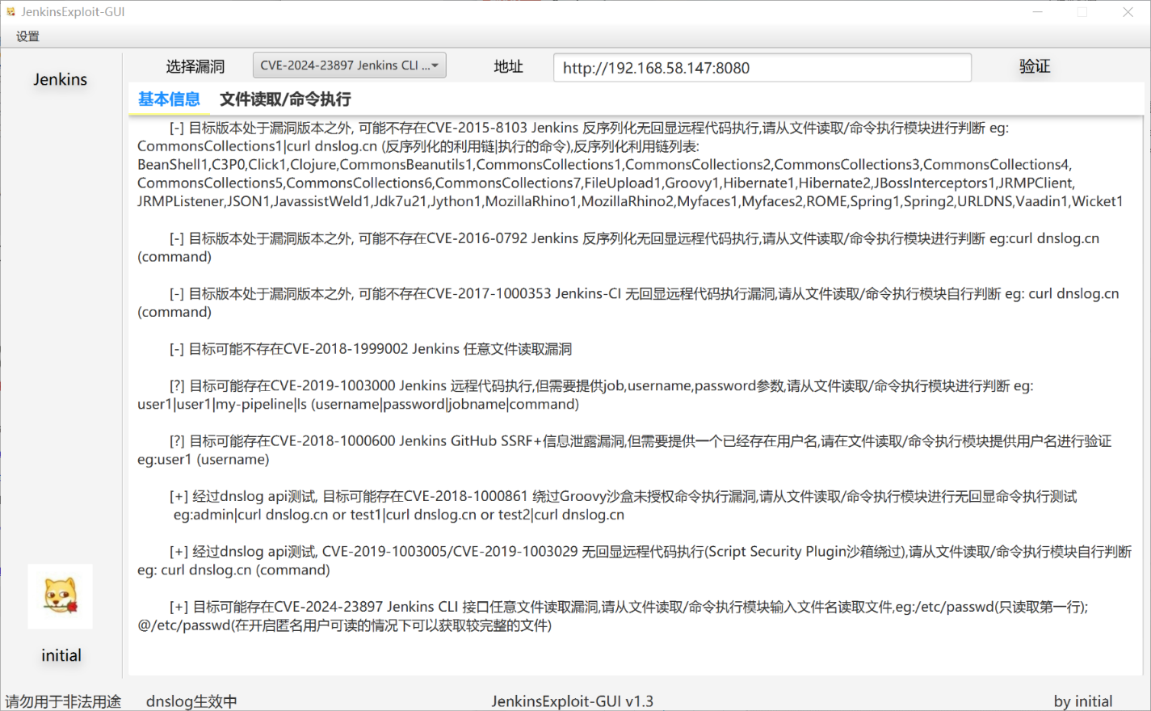
Task: Open the 设置 menu
Action: click(x=27, y=36)
